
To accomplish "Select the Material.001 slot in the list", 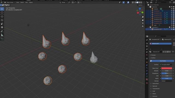I will (x=161, y=44).
